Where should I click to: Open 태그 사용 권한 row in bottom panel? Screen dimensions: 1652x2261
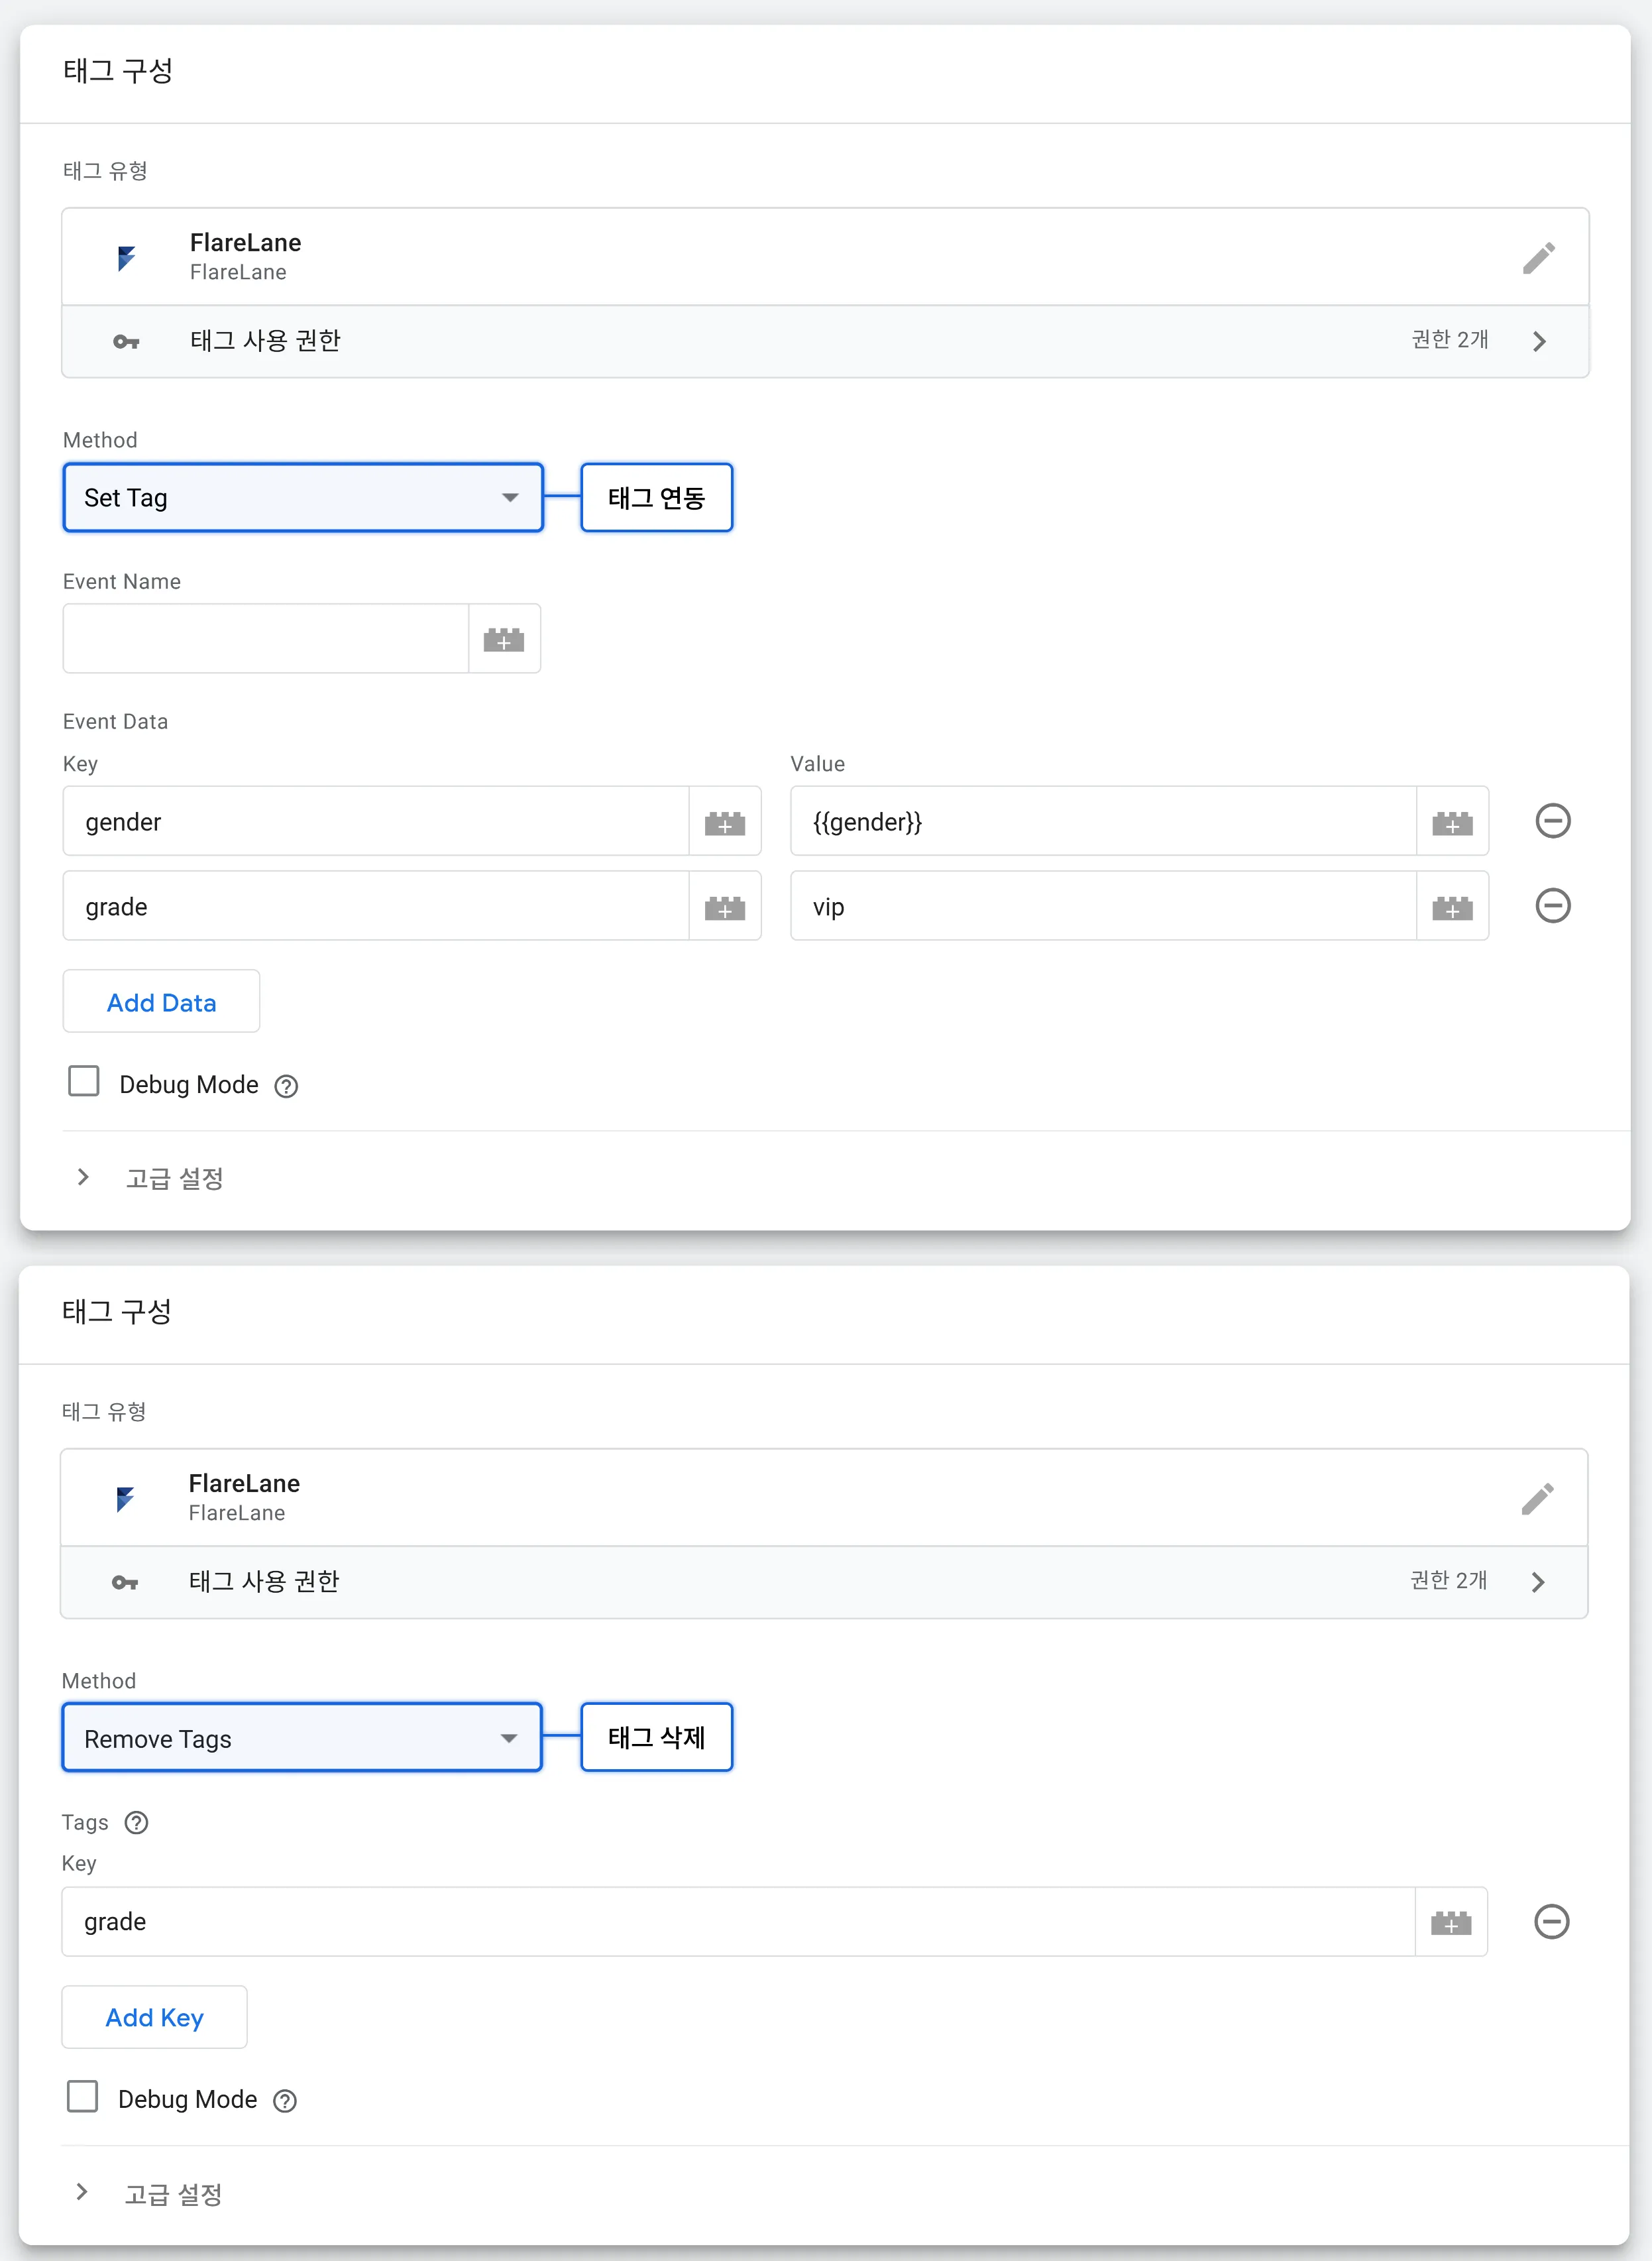(x=824, y=1583)
